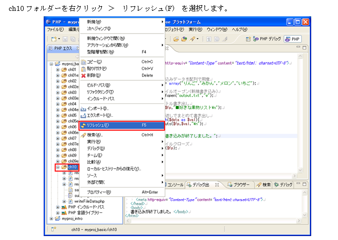Expand the ch01 folder in the explorer
338x240 pixels.
pyautogui.click(x=58, y=70)
